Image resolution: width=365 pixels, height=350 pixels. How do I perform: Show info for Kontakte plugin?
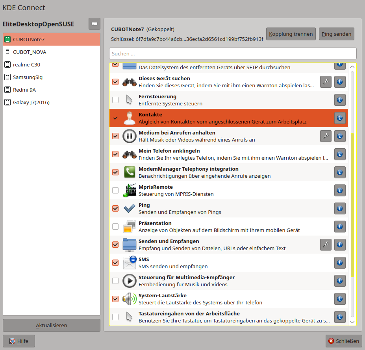point(340,118)
